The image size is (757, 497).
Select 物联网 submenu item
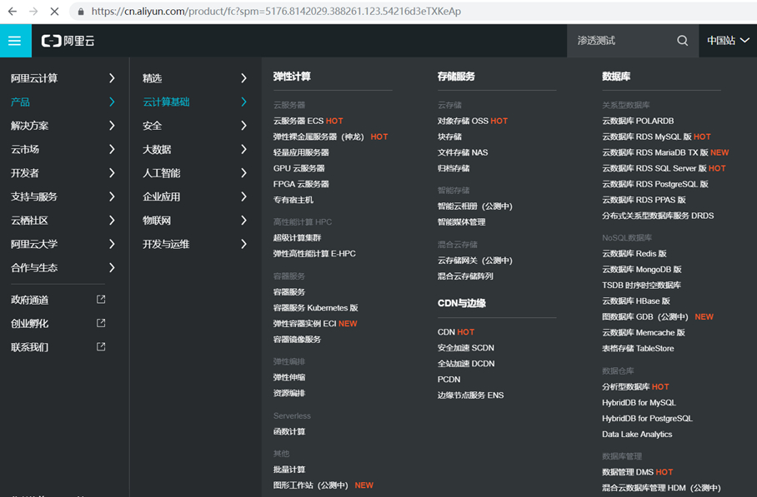[x=157, y=221]
